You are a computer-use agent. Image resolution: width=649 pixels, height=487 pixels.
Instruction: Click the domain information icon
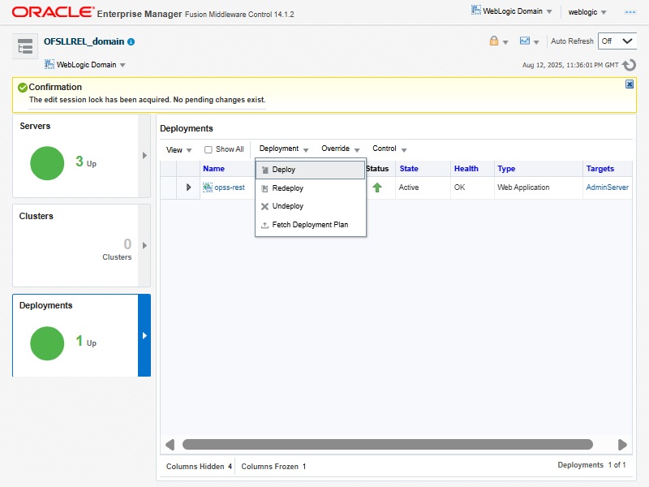(131, 42)
